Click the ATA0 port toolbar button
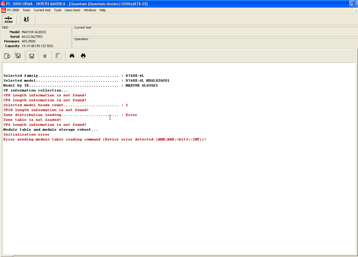Screen dimensions: 358x257 tap(8, 19)
